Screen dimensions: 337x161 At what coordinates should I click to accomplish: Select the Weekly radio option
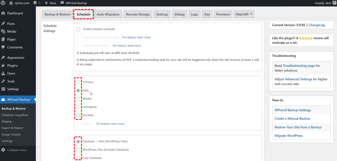[x=78, y=99]
